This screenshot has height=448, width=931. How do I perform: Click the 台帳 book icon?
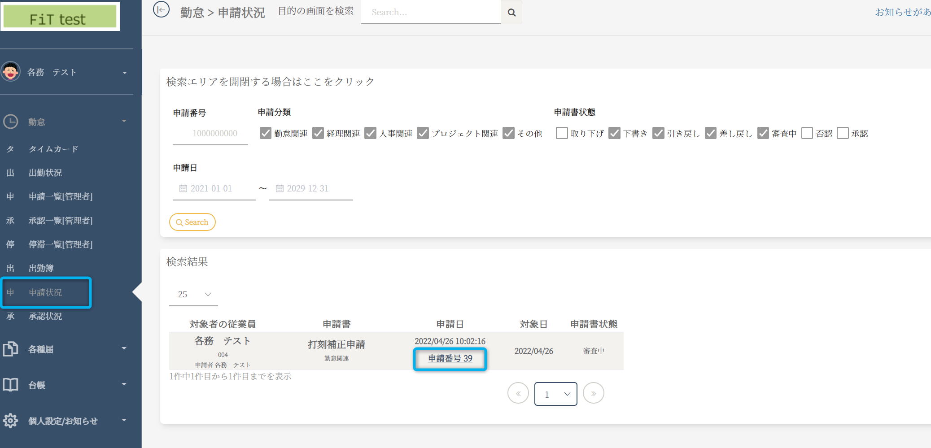tap(11, 385)
